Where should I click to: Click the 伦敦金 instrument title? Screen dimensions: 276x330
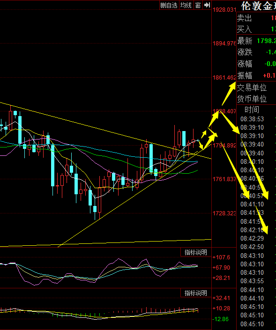[x=258, y=6]
